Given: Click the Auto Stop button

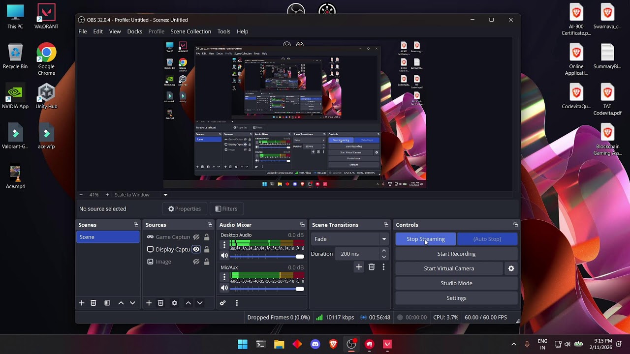Looking at the screenshot, I should tap(487, 239).
